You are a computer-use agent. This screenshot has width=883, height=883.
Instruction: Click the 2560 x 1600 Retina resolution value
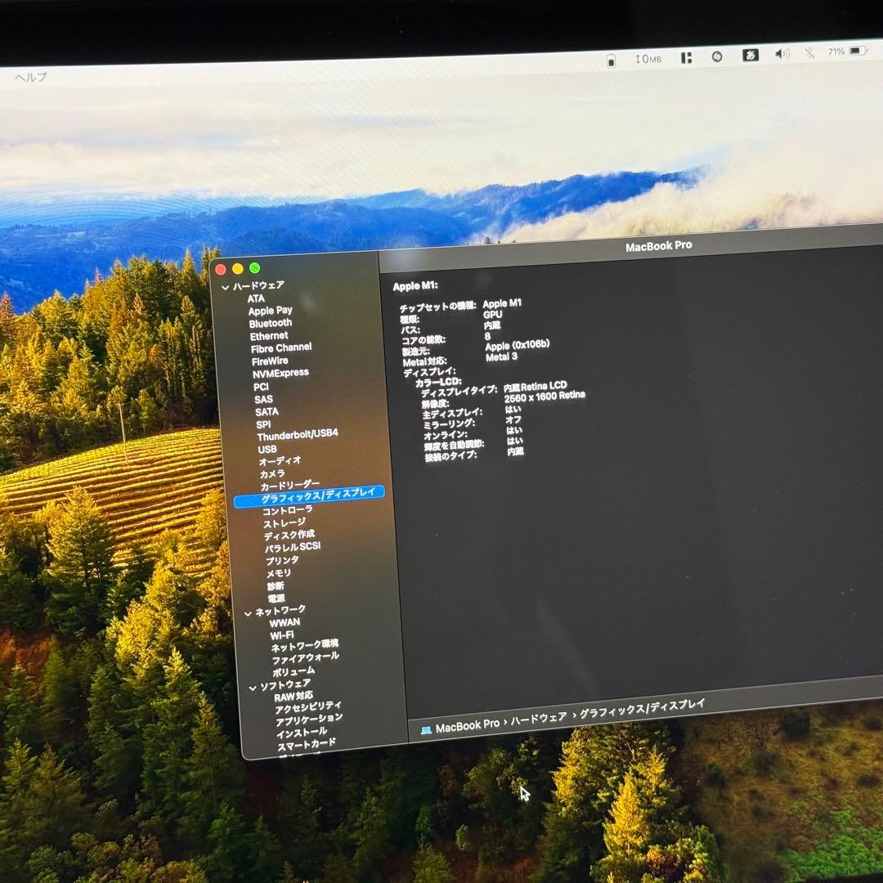545,397
